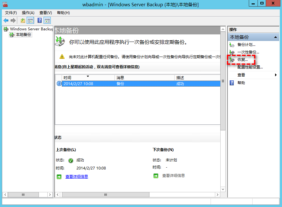Sort by the 时间 column dropdown arrow
The image size is (282, 207).
[x=88, y=76]
